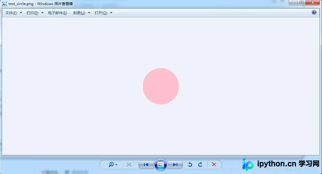Expand the 刻录(U) dropdown arrow
Image resolution: width=322 pixels, height=174 pixels.
pos(89,13)
